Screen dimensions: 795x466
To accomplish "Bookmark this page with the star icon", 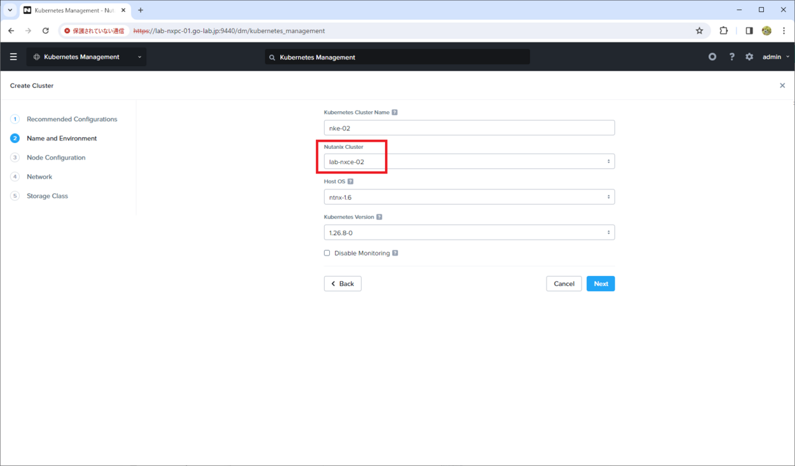I will click(x=699, y=30).
